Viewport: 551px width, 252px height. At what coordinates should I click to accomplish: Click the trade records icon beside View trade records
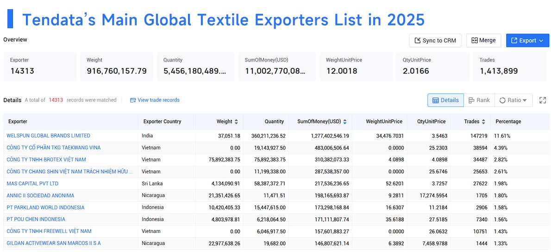pyautogui.click(x=133, y=100)
